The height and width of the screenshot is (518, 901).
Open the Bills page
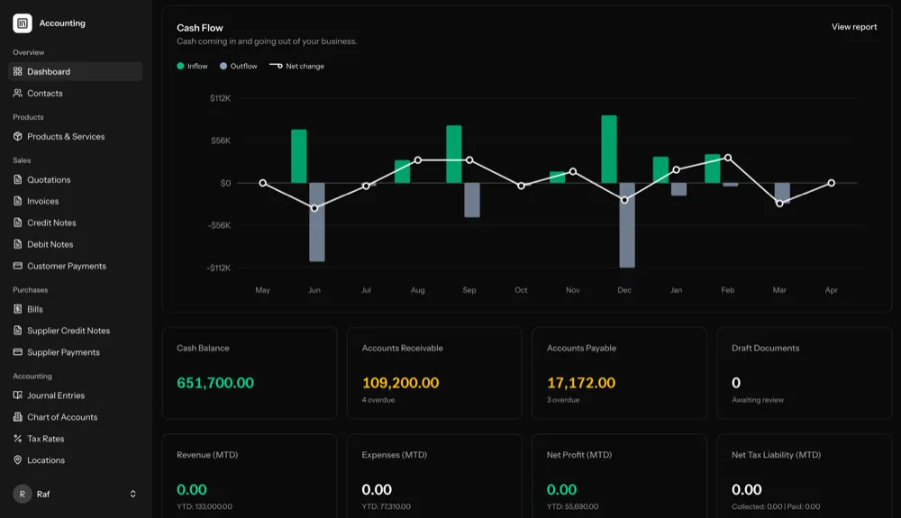[76, 309]
